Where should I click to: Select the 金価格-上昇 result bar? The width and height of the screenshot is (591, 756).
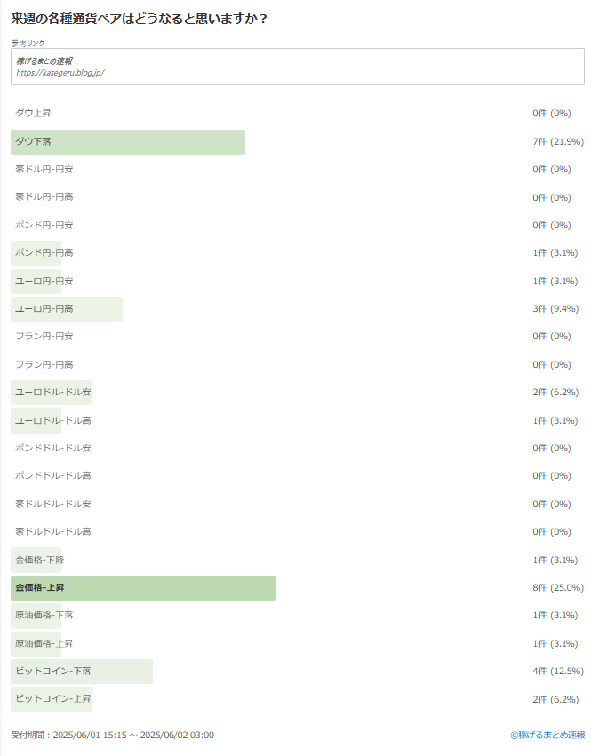[x=143, y=588]
